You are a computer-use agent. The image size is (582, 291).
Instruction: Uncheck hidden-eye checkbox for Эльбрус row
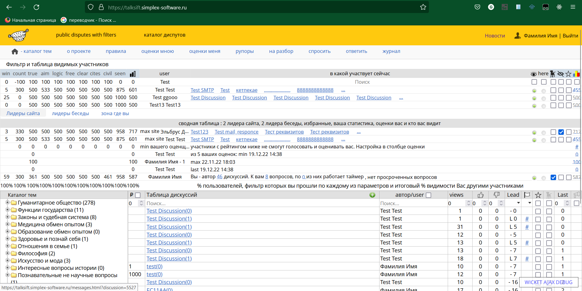pos(561,132)
